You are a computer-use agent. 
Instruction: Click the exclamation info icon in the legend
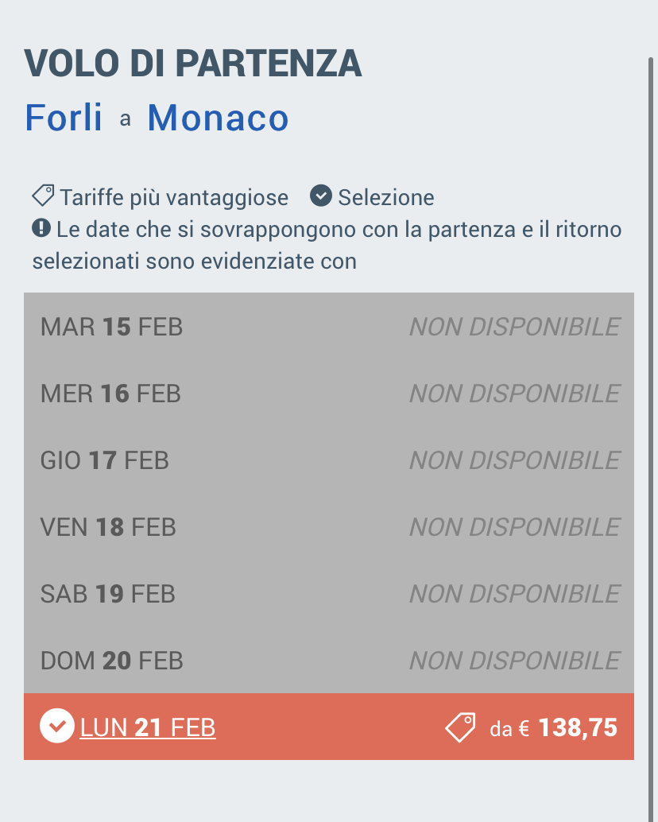pos(41,229)
